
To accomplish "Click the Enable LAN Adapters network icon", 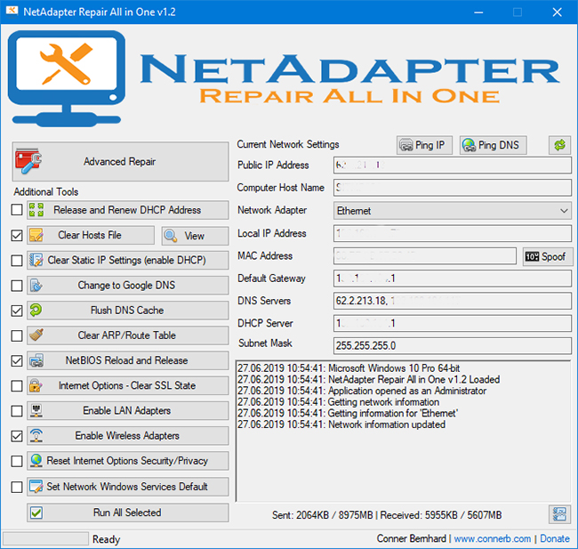I will [x=36, y=410].
